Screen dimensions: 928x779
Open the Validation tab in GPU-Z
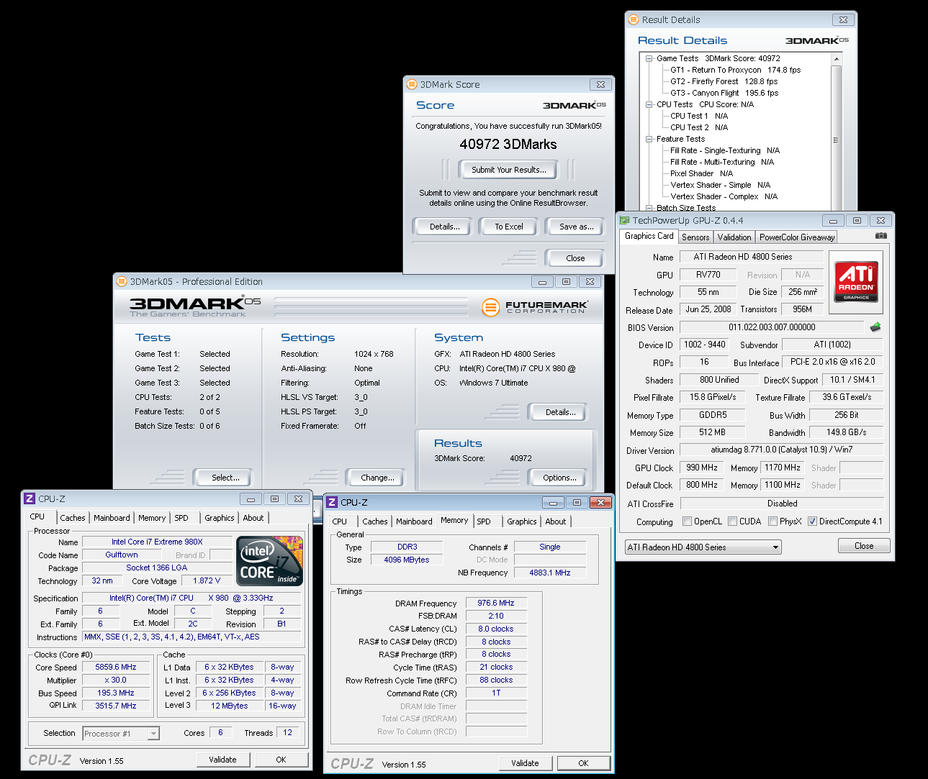tap(734, 237)
